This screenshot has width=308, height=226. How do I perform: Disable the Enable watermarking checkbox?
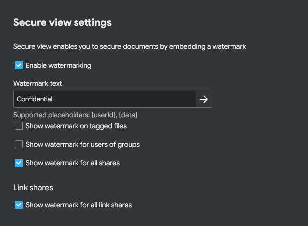tap(19, 65)
